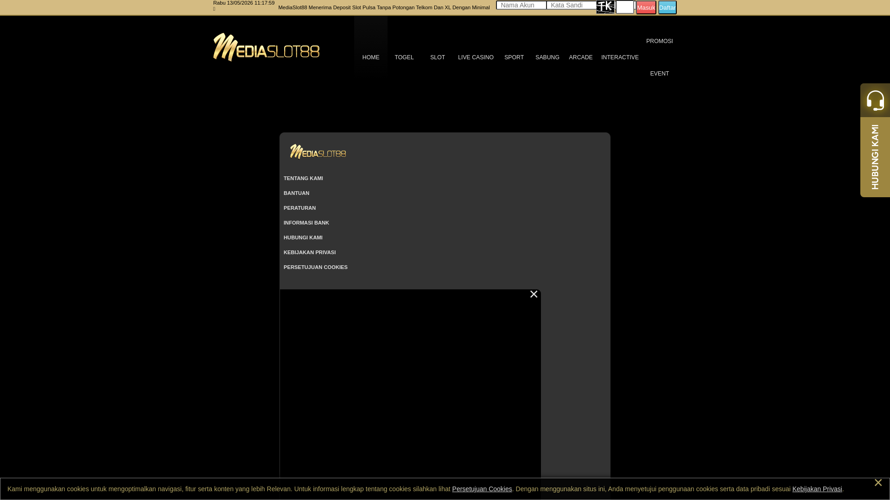Click the scrolling deposit announcement text
The height and width of the screenshot is (500, 890).
click(x=384, y=7)
